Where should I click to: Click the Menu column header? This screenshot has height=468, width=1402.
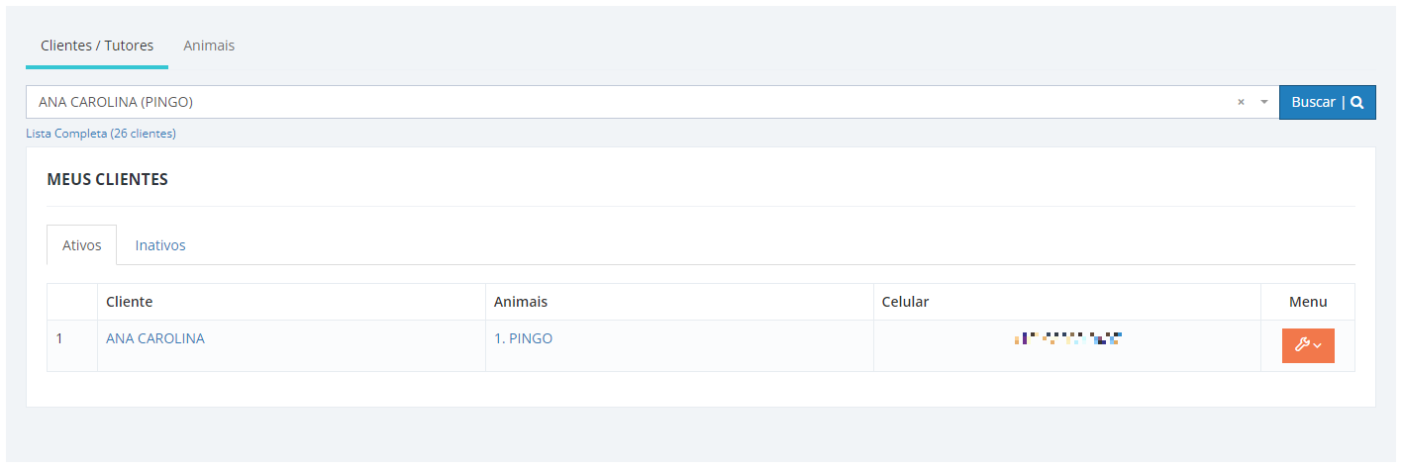click(1308, 302)
